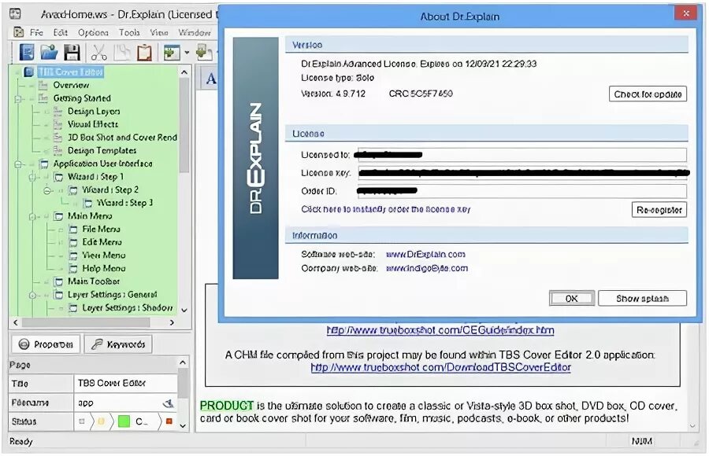The image size is (709, 456).
Task: Select the Getting Started tree item
Action: 82,98
